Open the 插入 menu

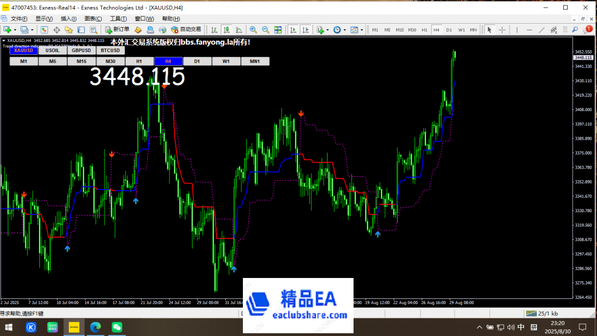(x=68, y=18)
